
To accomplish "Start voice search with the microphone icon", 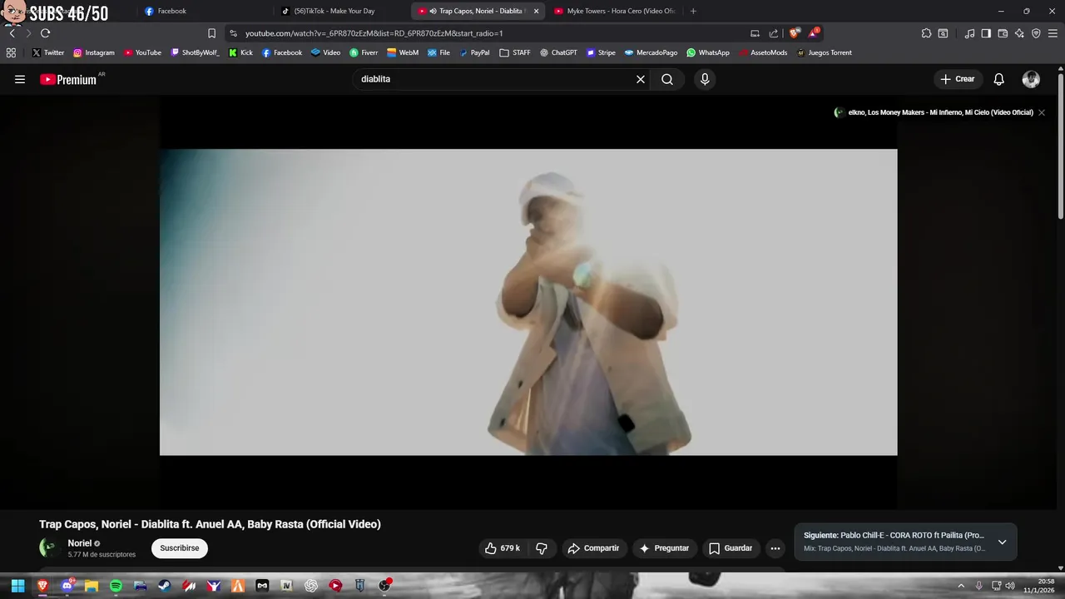I will (x=705, y=79).
